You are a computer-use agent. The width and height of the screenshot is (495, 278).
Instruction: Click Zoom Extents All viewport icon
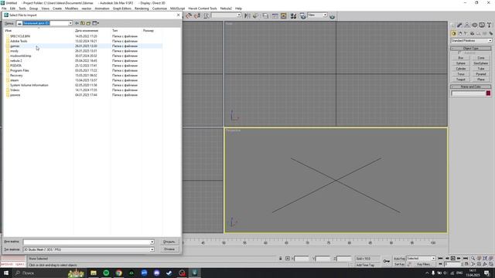[x=490, y=259]
